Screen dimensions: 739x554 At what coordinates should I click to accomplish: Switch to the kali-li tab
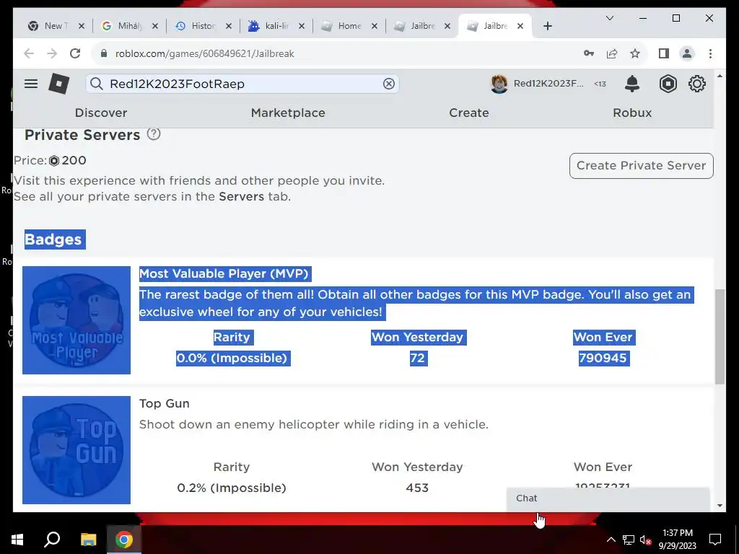(276, 26)
